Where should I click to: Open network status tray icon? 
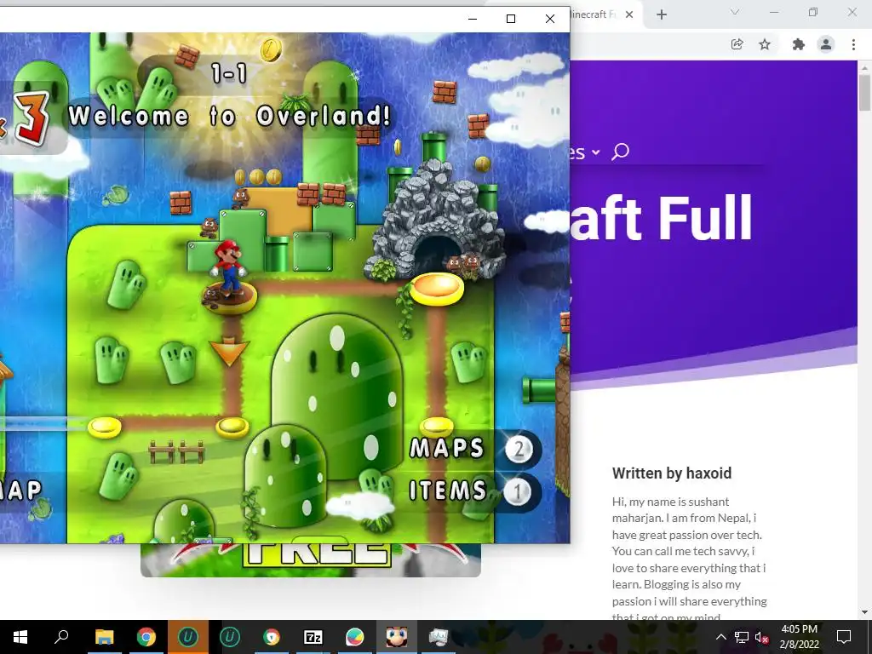pos(742,637)
